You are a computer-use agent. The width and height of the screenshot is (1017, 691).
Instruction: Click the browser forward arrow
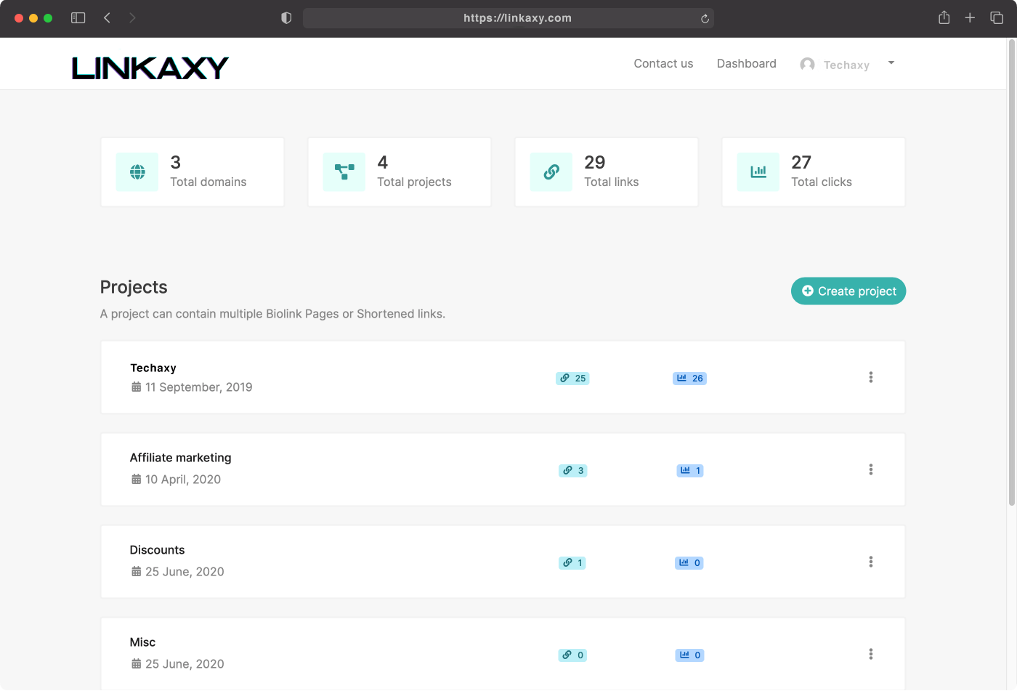[x=132, y=18]
